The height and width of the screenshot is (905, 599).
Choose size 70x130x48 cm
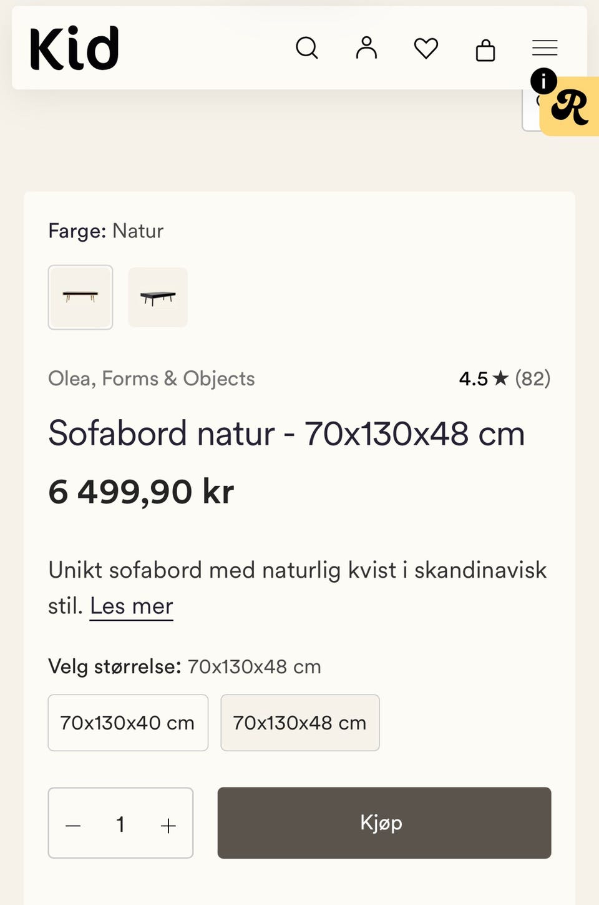tap(300, 723)
